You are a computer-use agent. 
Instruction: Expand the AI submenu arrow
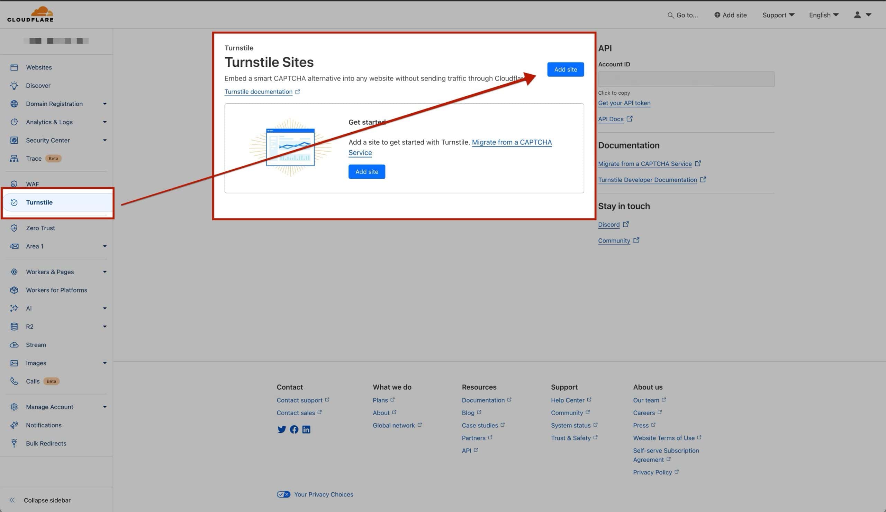(x=105, y=309)
